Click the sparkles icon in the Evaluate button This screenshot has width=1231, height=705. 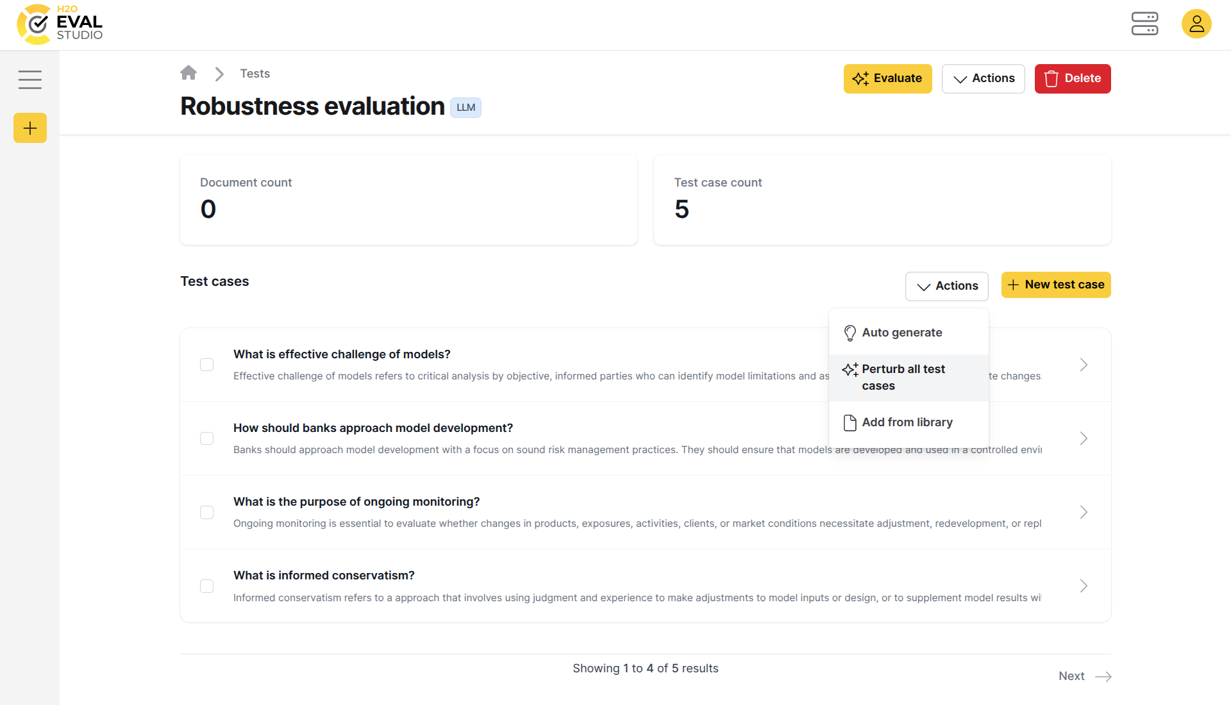tap(861, 78)
